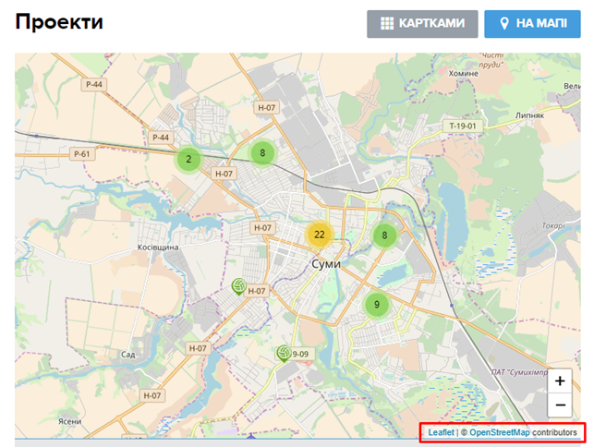Click the grid icon on КАРТКАМИ button

coord(387,24)
